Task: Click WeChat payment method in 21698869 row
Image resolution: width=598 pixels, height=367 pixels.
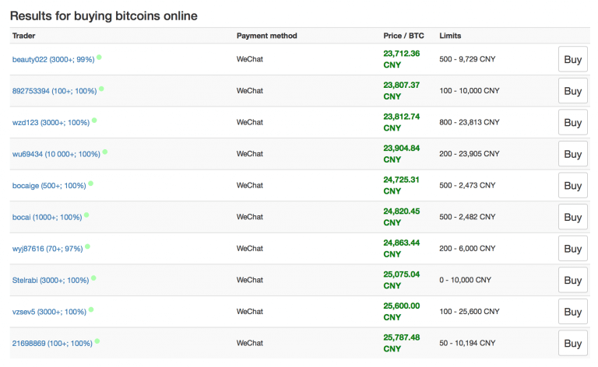Action: coord(250,344)
